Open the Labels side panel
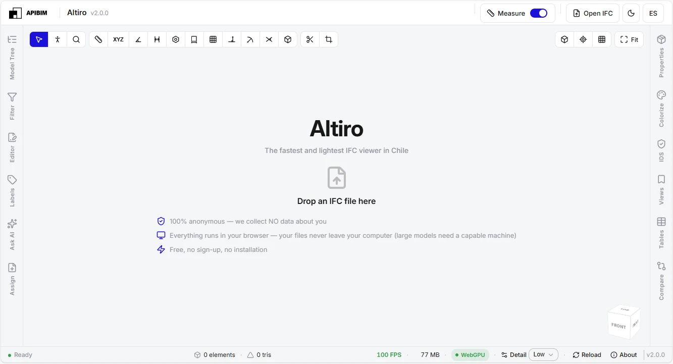This screenshot has height=364, width=673. (12, 190)
